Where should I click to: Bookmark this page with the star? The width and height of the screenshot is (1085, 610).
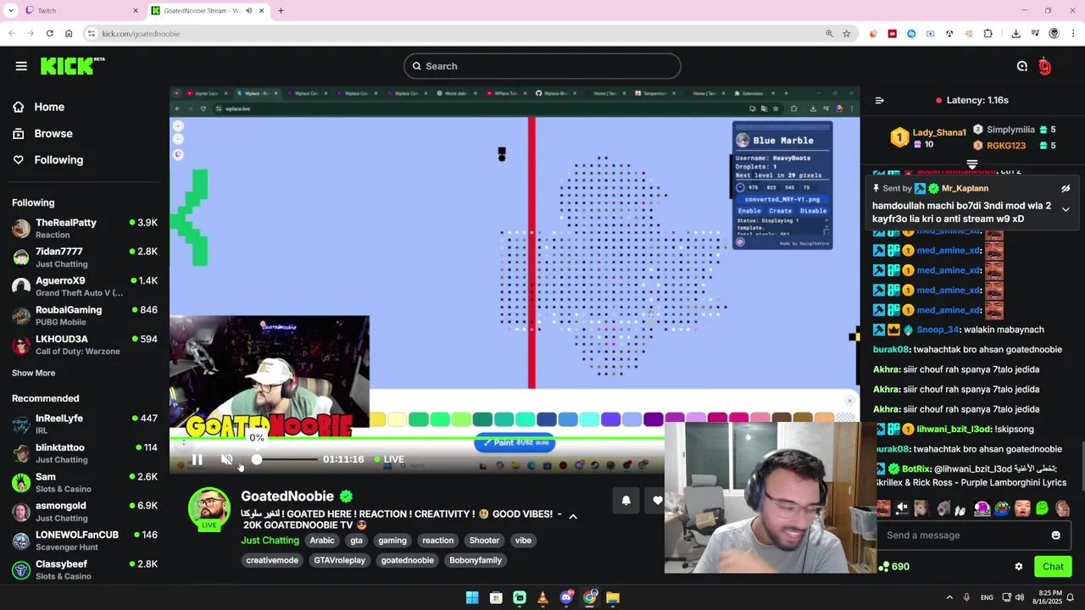pyautogui.click(x=846, y=34)
